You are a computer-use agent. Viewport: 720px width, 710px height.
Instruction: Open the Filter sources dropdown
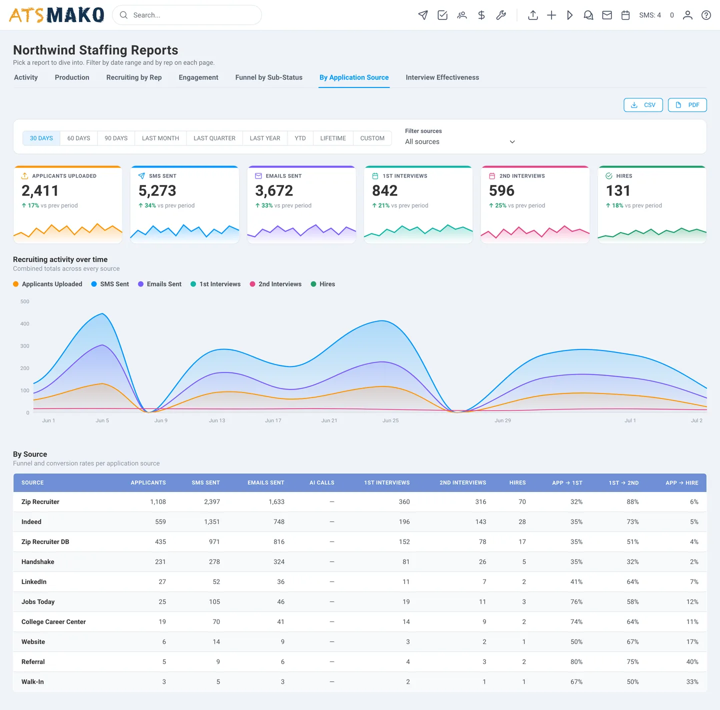460,142
